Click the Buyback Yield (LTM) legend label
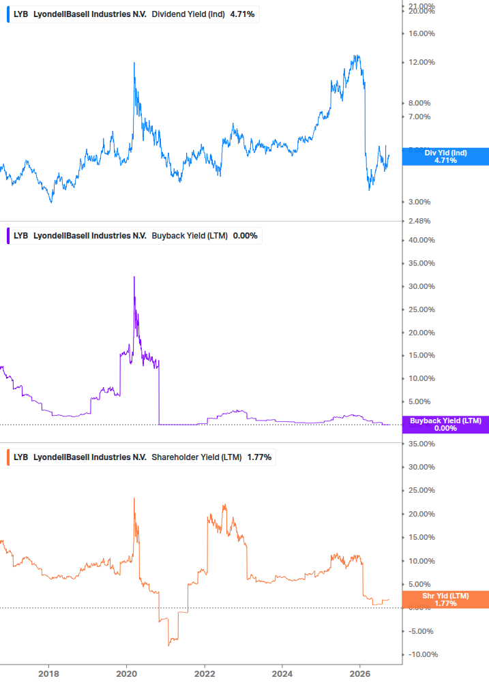The image size is (489, 685). [x=189, y=235]
